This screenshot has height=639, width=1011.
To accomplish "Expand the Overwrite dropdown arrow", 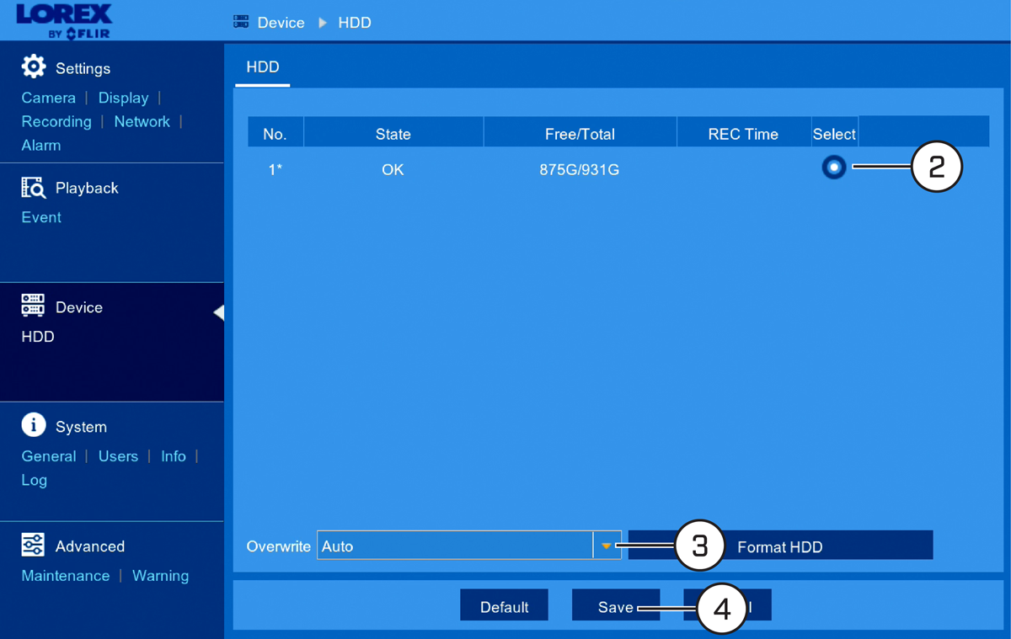I will click(607, 546).
